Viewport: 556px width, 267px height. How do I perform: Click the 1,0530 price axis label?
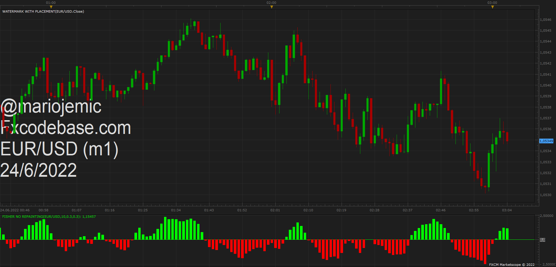coord(546,195)
